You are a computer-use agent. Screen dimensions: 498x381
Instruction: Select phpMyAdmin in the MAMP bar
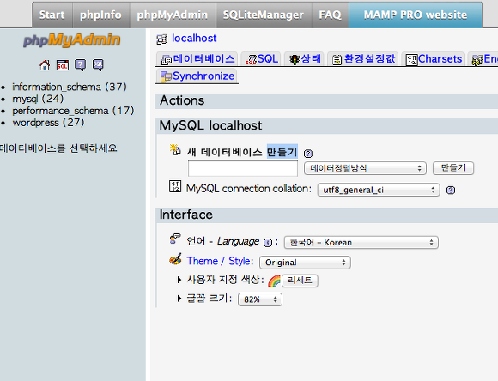coord(173,15)
